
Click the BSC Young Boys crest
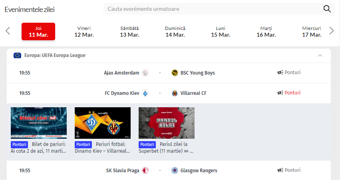point(174,73)
